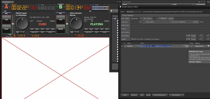Screen dimensions: 210x99
Task: Click the script Name field Alternative
Action: (134, 12)
